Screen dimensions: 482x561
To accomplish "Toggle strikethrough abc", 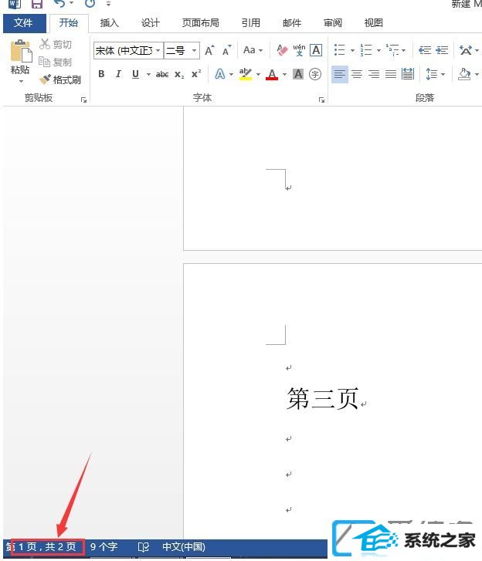I will click(x=162, y=74).
